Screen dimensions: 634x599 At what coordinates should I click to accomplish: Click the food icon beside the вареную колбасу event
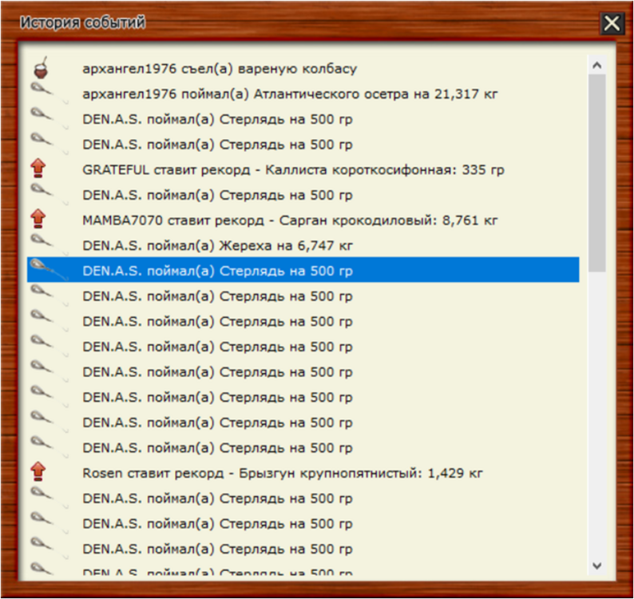click(38, 68)
